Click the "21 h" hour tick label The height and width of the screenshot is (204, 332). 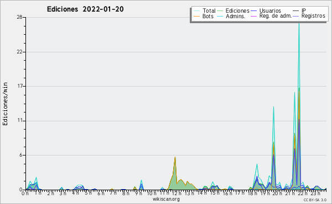[x=290, y=193]
